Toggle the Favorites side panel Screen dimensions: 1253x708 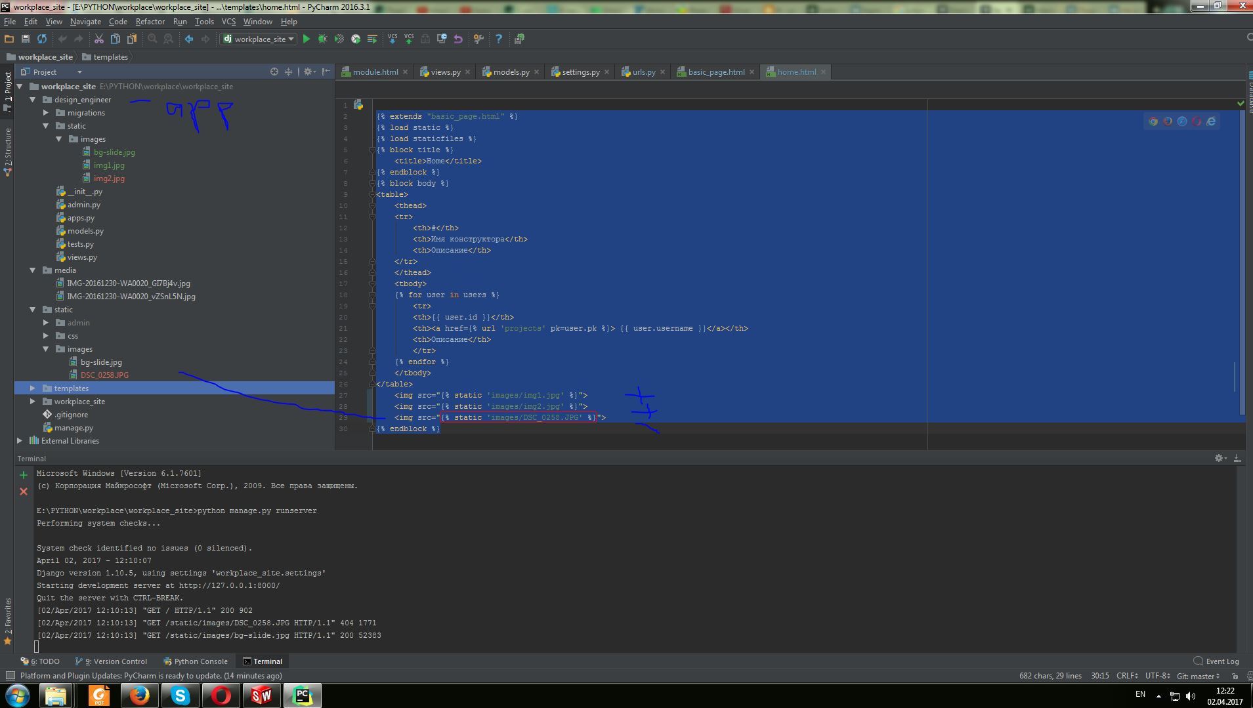(7, 621)
